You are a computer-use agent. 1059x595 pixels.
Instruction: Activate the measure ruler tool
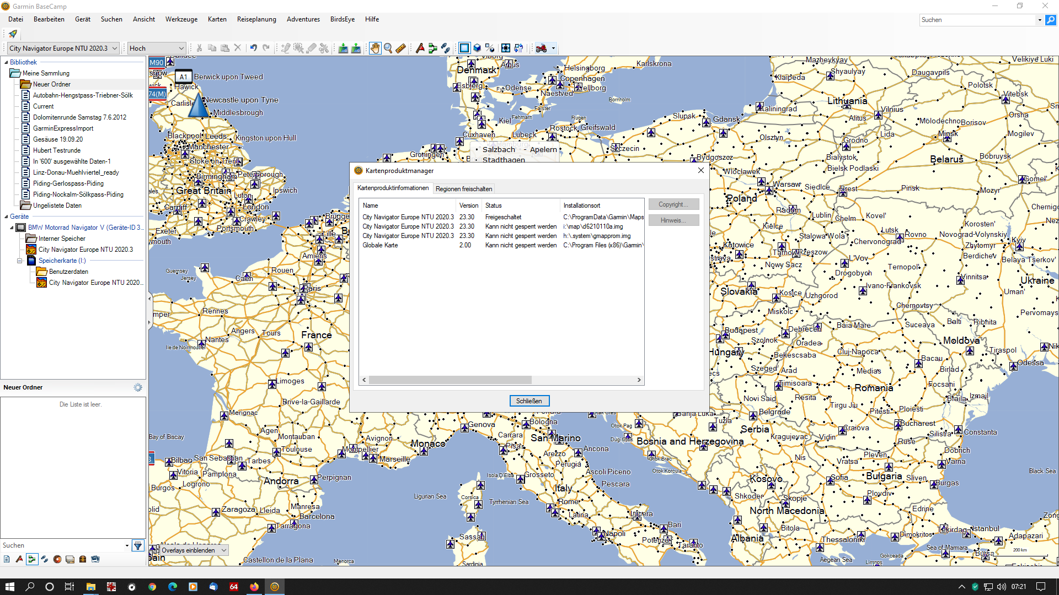401,48
